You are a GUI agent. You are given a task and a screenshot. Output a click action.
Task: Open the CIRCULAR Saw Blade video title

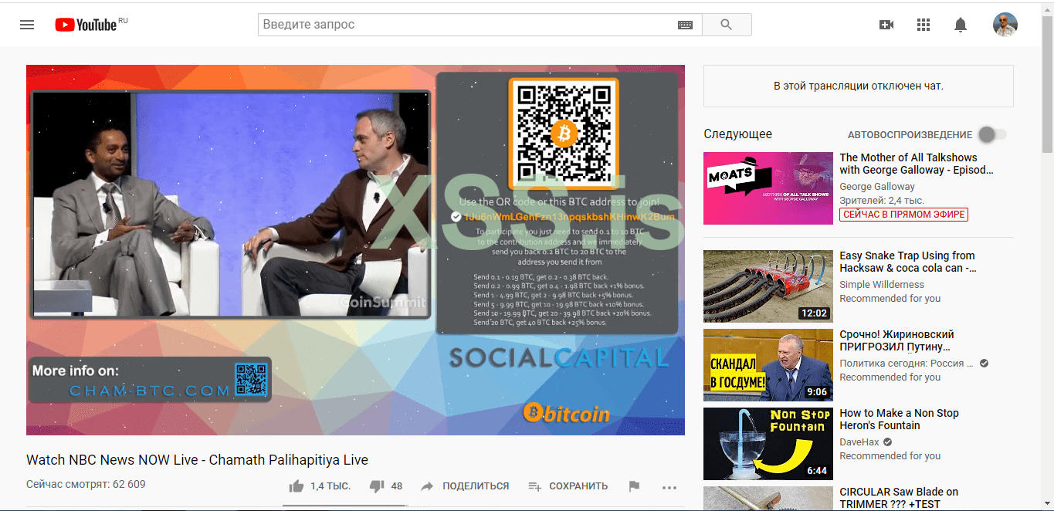[x=899, y=498]
